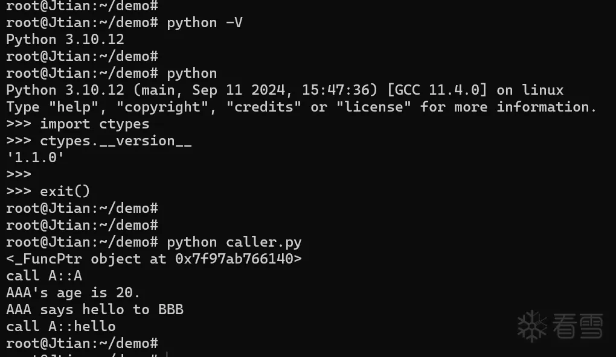Viewport: 616px width, 357px height.
Task: Click the "call A::hello" output line
Action: click(x=61, y=327)
